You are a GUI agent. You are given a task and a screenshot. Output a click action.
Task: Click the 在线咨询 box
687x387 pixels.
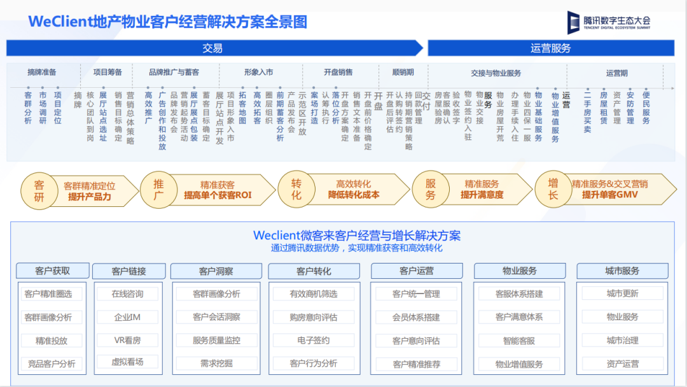click(127, 293)
